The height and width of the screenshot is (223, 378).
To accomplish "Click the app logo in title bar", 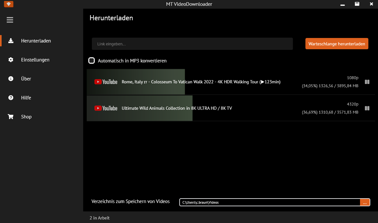I will click(x=9, y=4).
